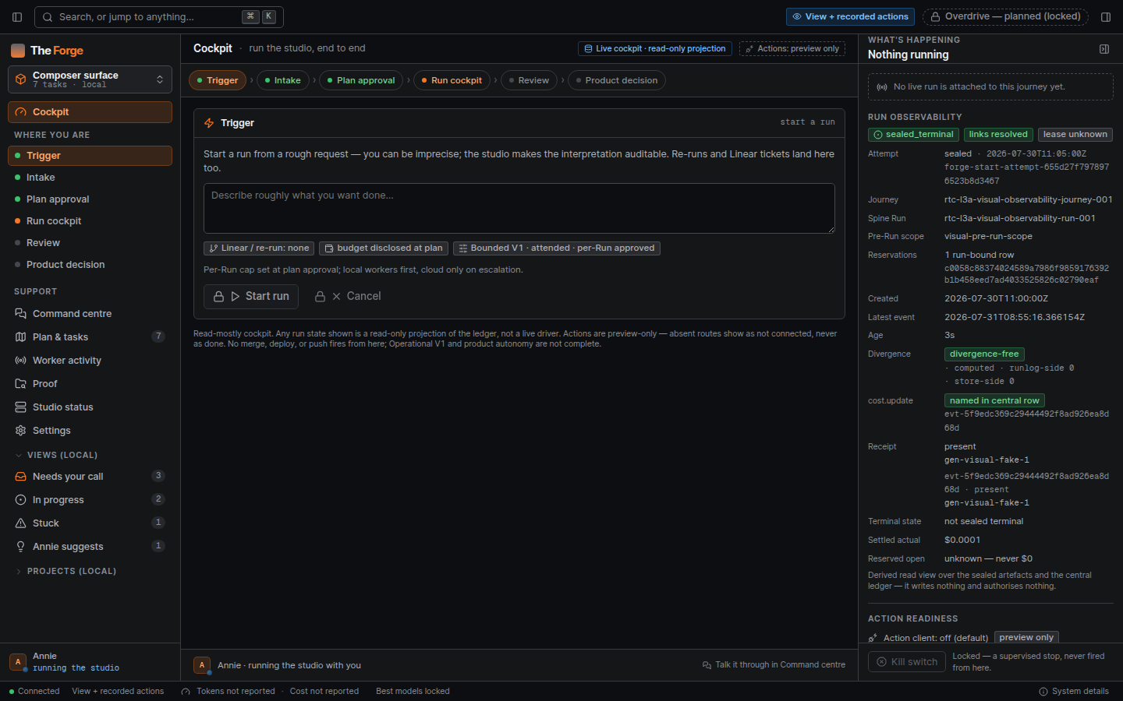Toggle the right panel icon in top bar
1123x701 pixels.
pyautogui.click(x=1106, y=16)
